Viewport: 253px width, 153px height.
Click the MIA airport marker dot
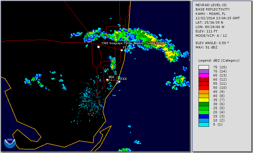click(x=107, y=80)
